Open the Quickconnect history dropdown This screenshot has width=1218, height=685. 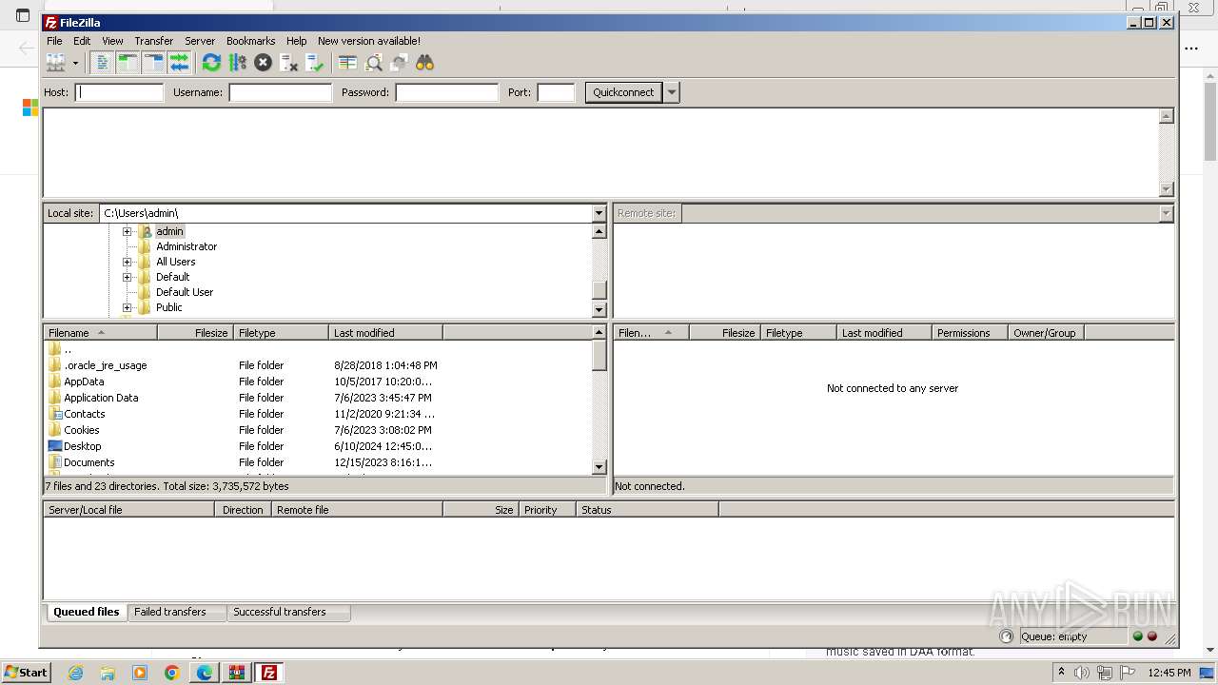point(672,92)
